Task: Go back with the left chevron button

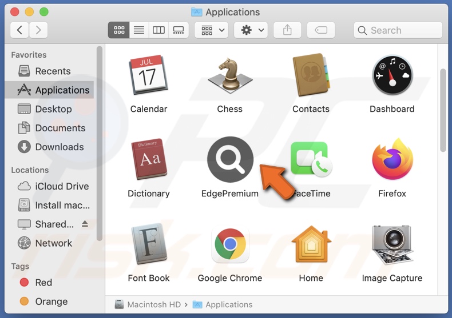Action: coord(19,30)
